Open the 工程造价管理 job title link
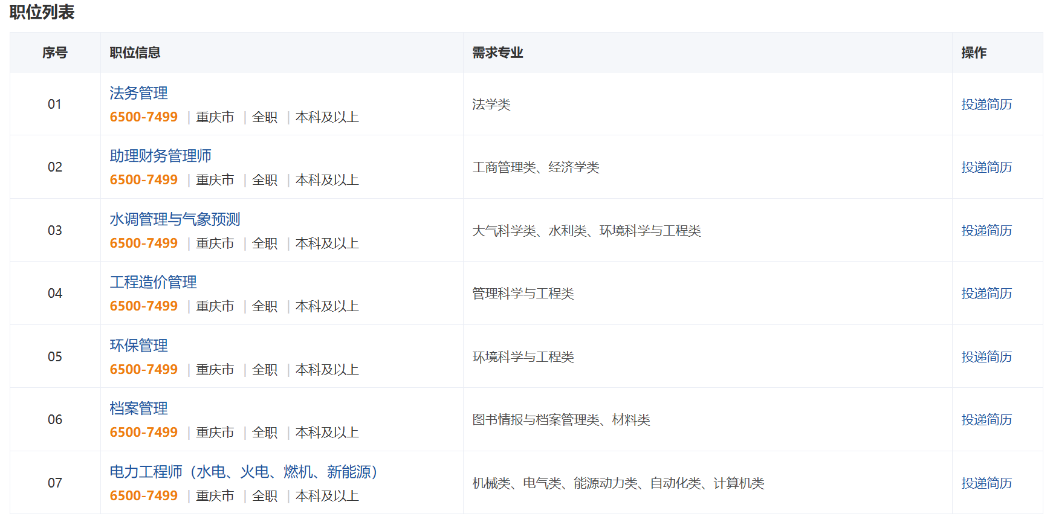Screen dimensions: 1053x528 point(153,282)
